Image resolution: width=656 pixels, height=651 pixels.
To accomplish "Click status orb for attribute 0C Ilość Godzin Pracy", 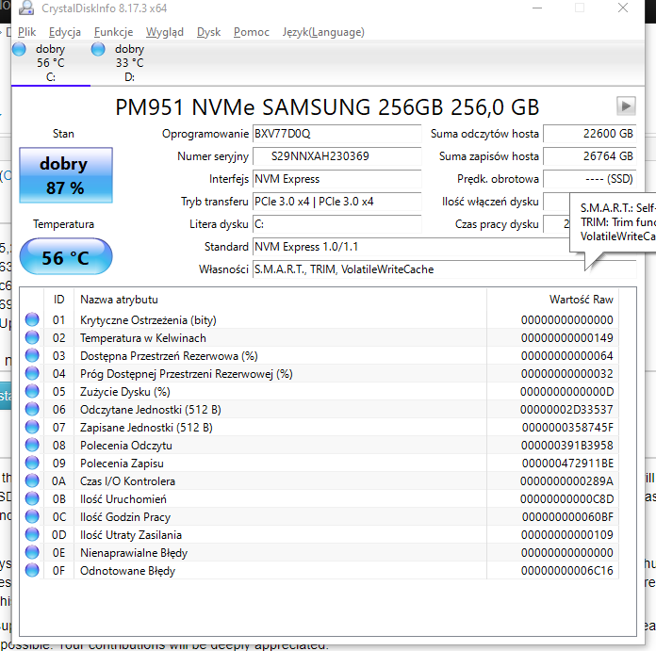I will [x=32, y=517].
